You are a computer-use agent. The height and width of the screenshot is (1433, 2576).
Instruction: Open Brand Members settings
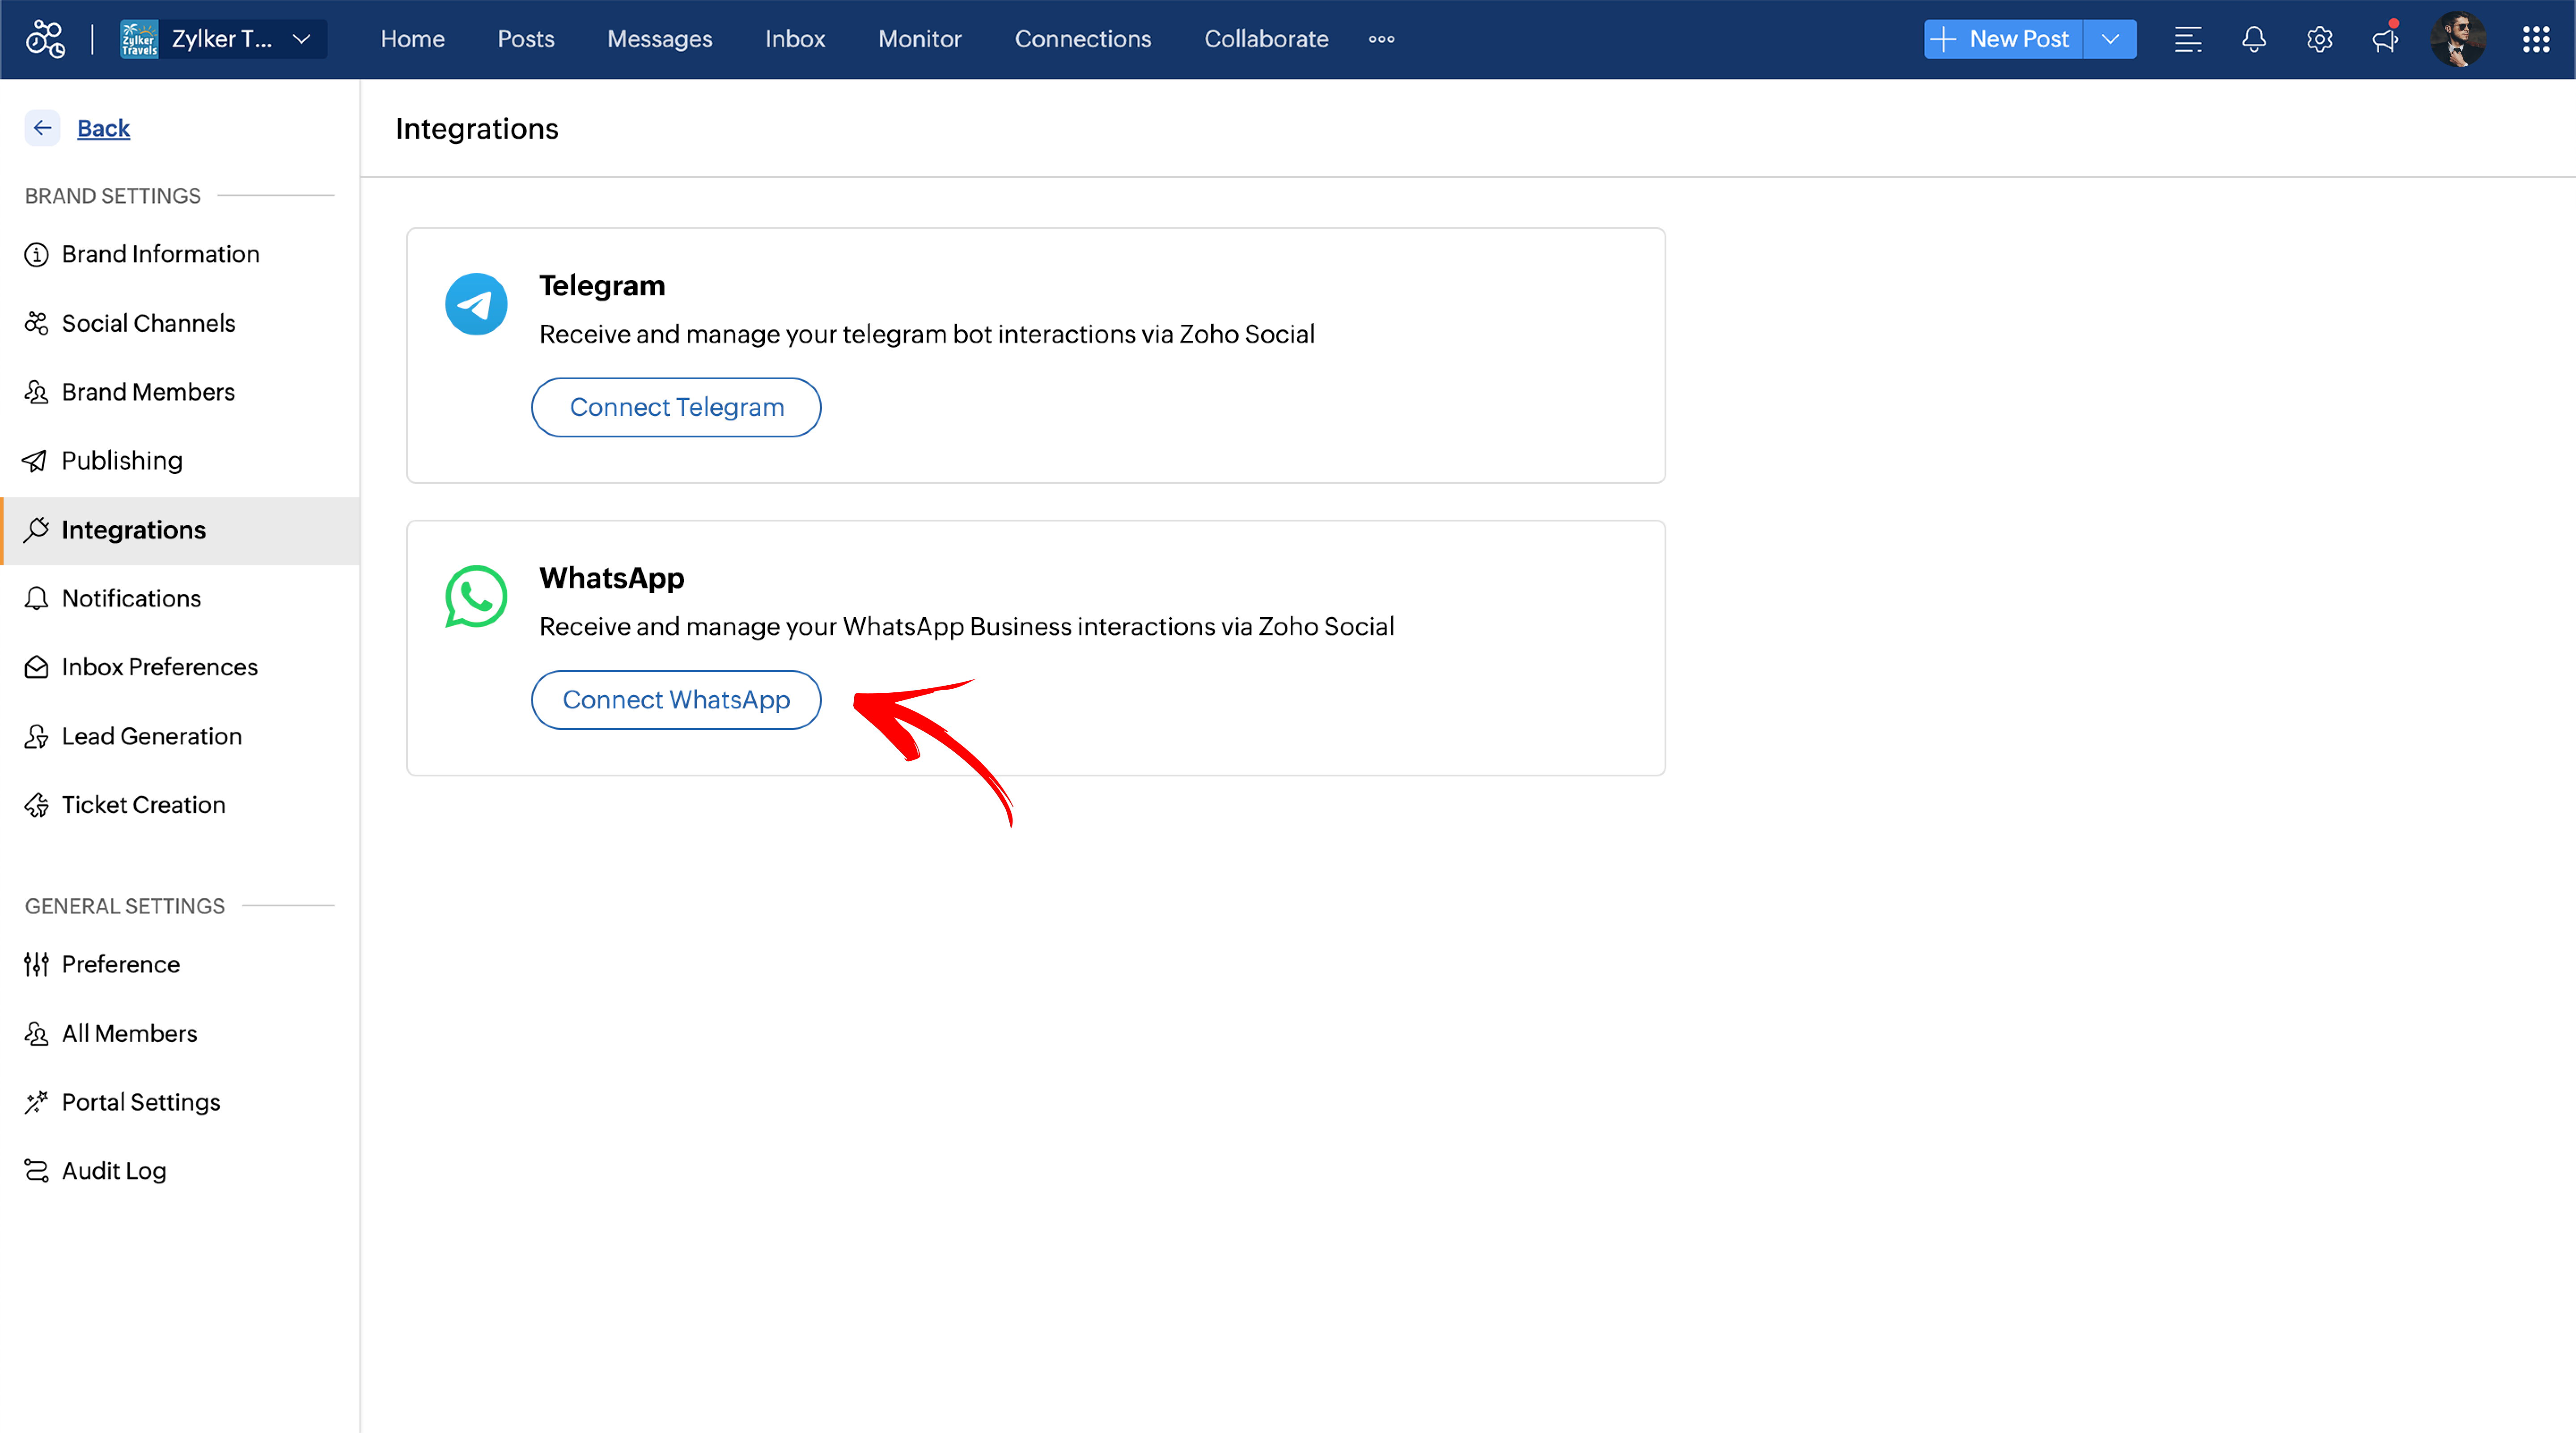coord(180,392)
